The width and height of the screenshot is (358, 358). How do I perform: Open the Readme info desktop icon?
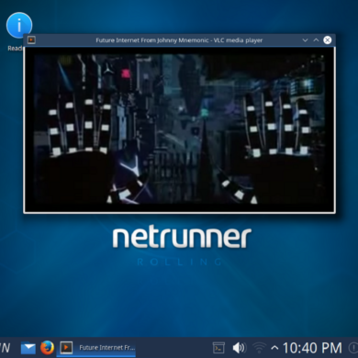click(x=18, y=26)
